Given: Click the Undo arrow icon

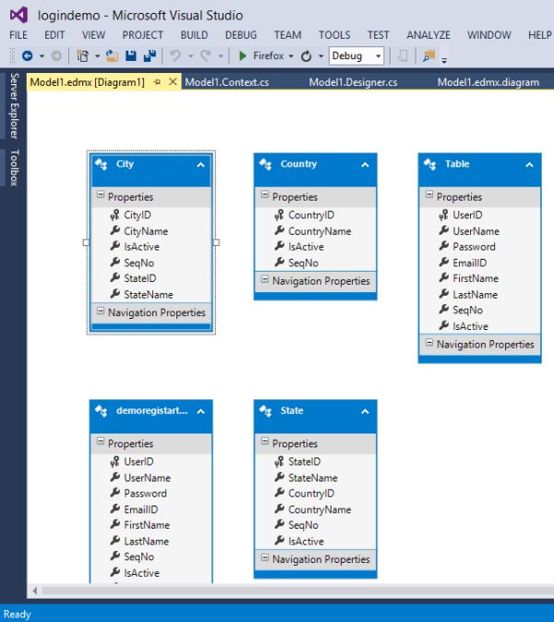Looking at the screenshot, I should coord(175,55).
